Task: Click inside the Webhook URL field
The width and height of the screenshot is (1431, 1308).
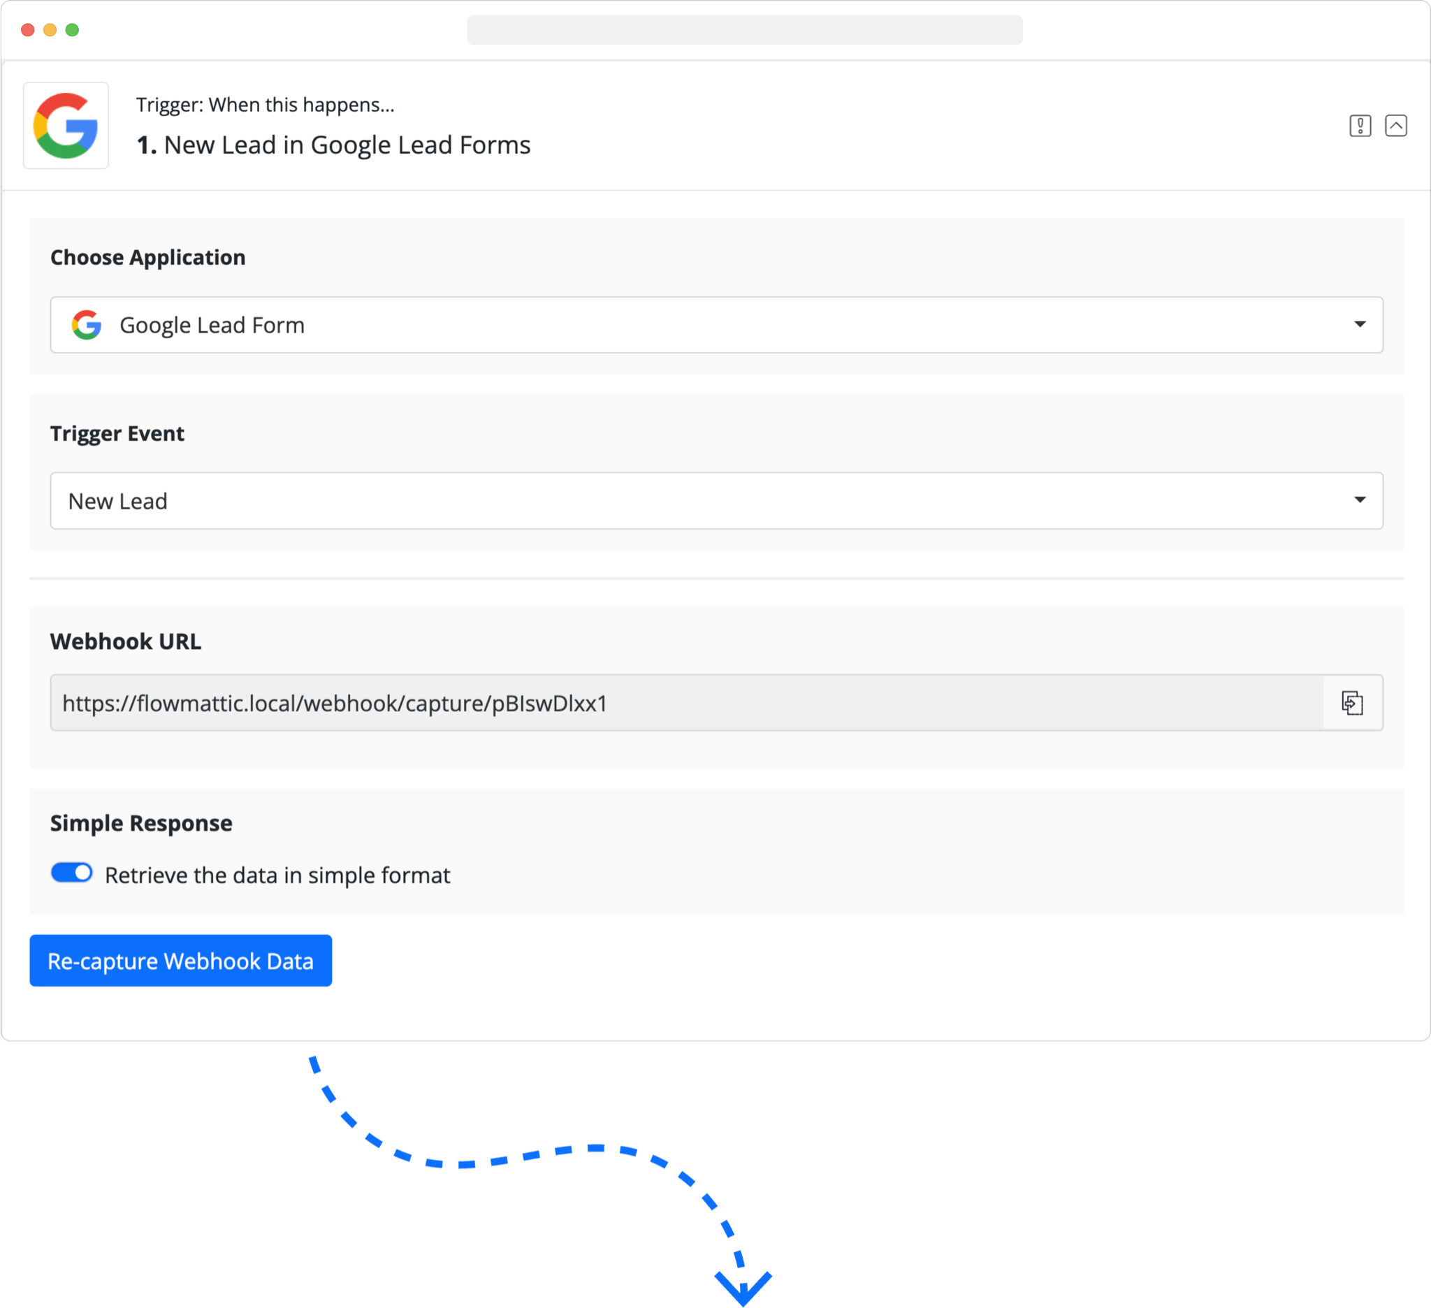Action: [x=686, y=703]
